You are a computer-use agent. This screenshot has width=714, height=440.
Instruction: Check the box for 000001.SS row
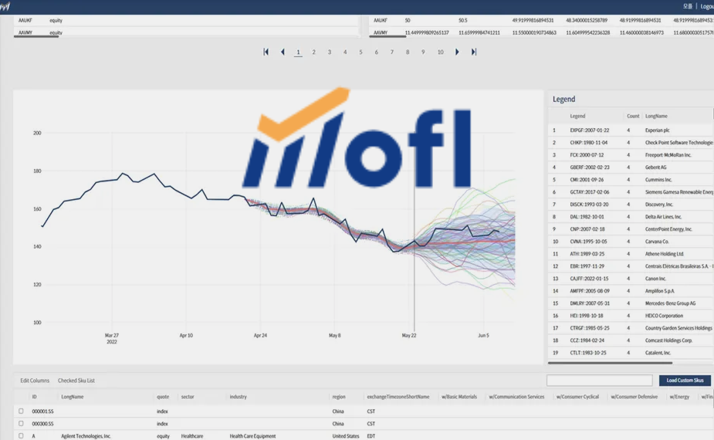[21, 411]
